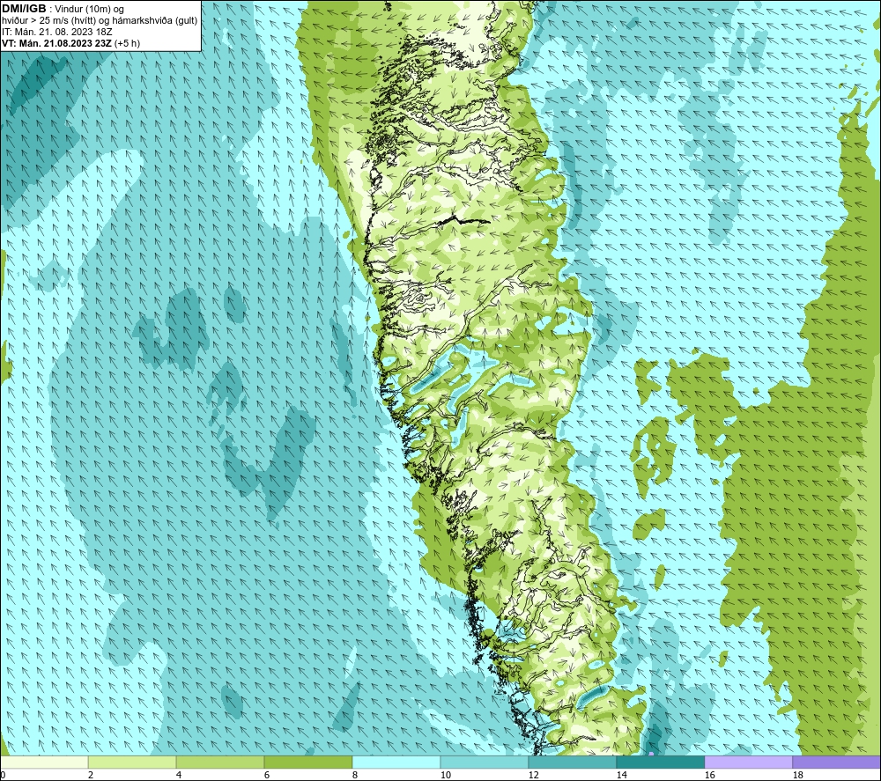
Task: Click the medium green 4–6 m/s legend swatch
Action: tap(220, 762)
